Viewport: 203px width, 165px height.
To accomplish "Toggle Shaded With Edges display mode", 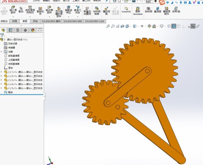I will [x=174, y=26].
